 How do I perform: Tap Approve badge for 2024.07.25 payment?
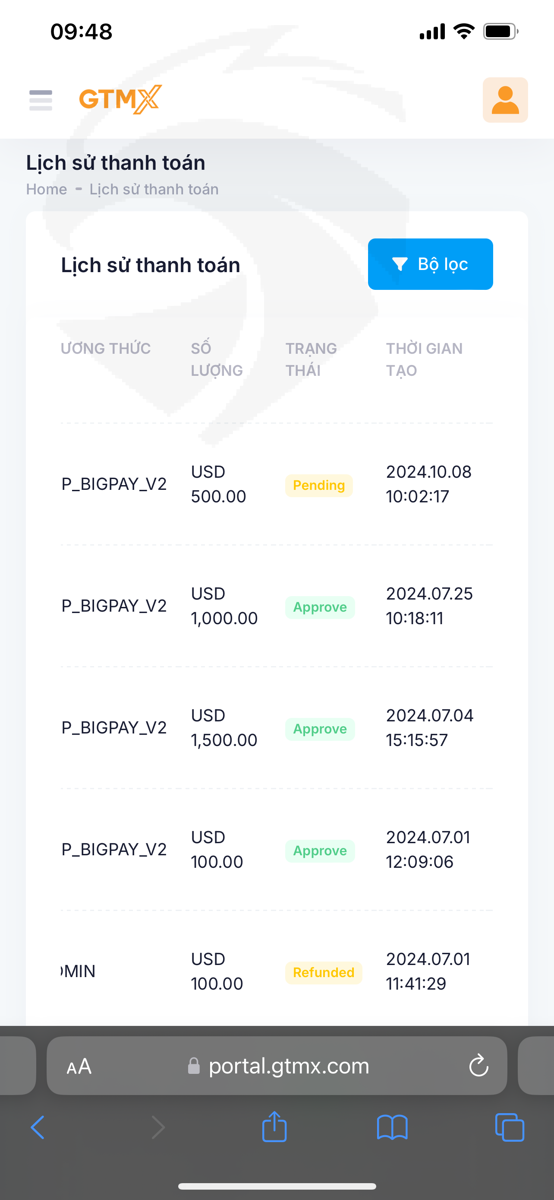click(x=320, y=607)
